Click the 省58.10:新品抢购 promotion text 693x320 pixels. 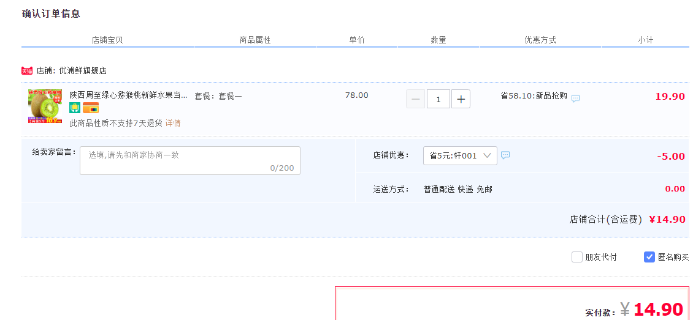[x=534, y=95]
